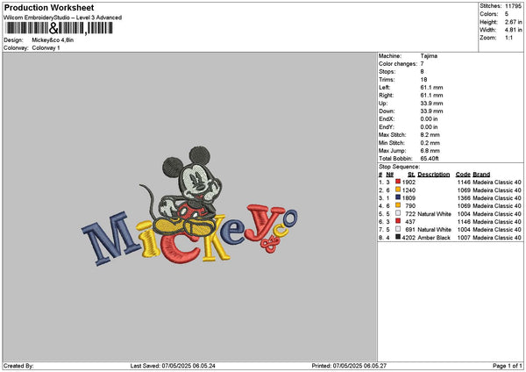Click the Amber Black description

tap(434, 238)
